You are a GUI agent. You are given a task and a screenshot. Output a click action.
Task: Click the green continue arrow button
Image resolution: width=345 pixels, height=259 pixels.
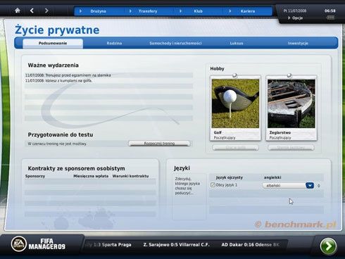point(328,246)
